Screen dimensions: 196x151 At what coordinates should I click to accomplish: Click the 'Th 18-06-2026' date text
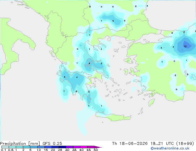point(130,144)
